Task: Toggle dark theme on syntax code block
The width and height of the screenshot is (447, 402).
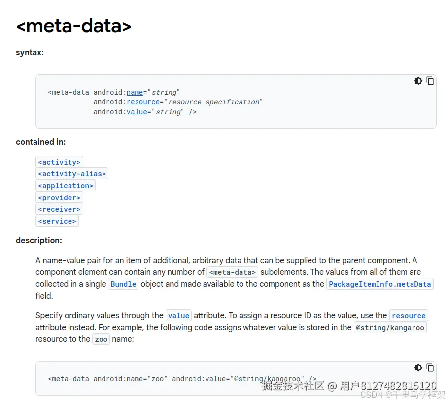Action: pos(418,81)
